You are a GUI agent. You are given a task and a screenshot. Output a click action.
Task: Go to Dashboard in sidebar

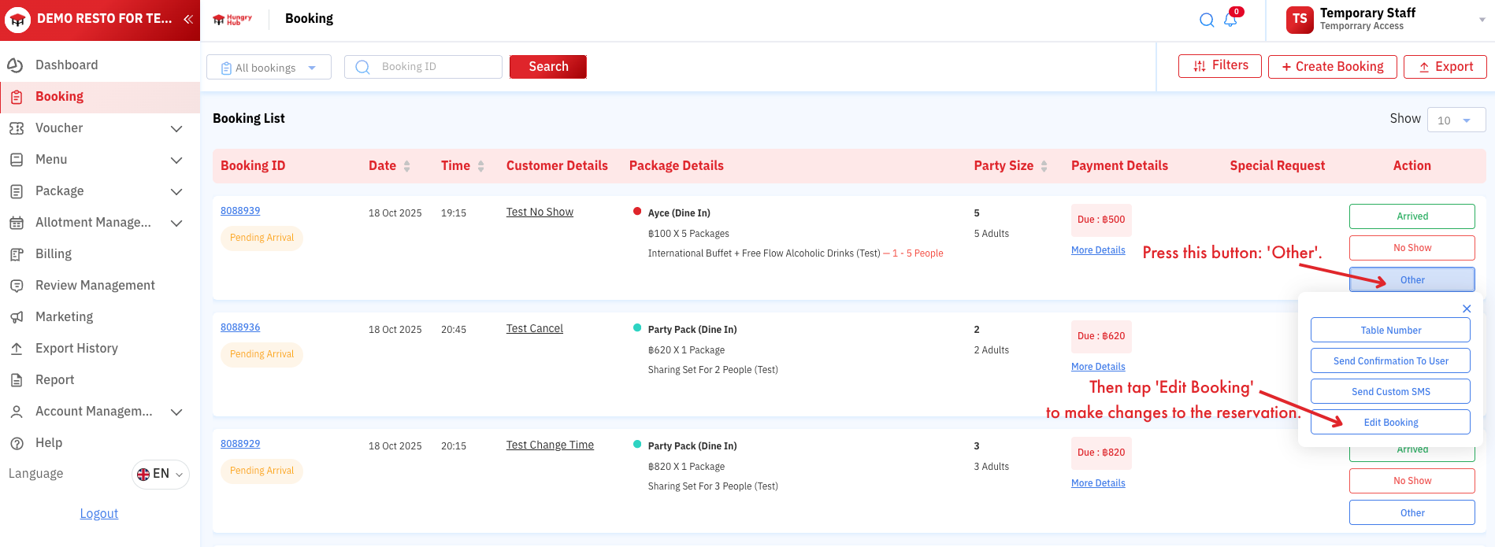[x=67, y=65]
